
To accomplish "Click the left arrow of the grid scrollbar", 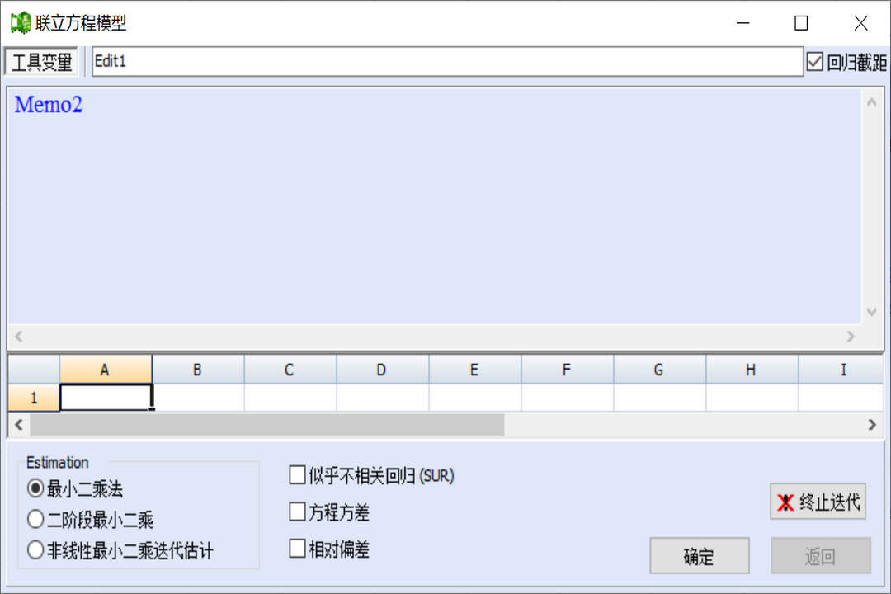I will (x=16, y=424).
